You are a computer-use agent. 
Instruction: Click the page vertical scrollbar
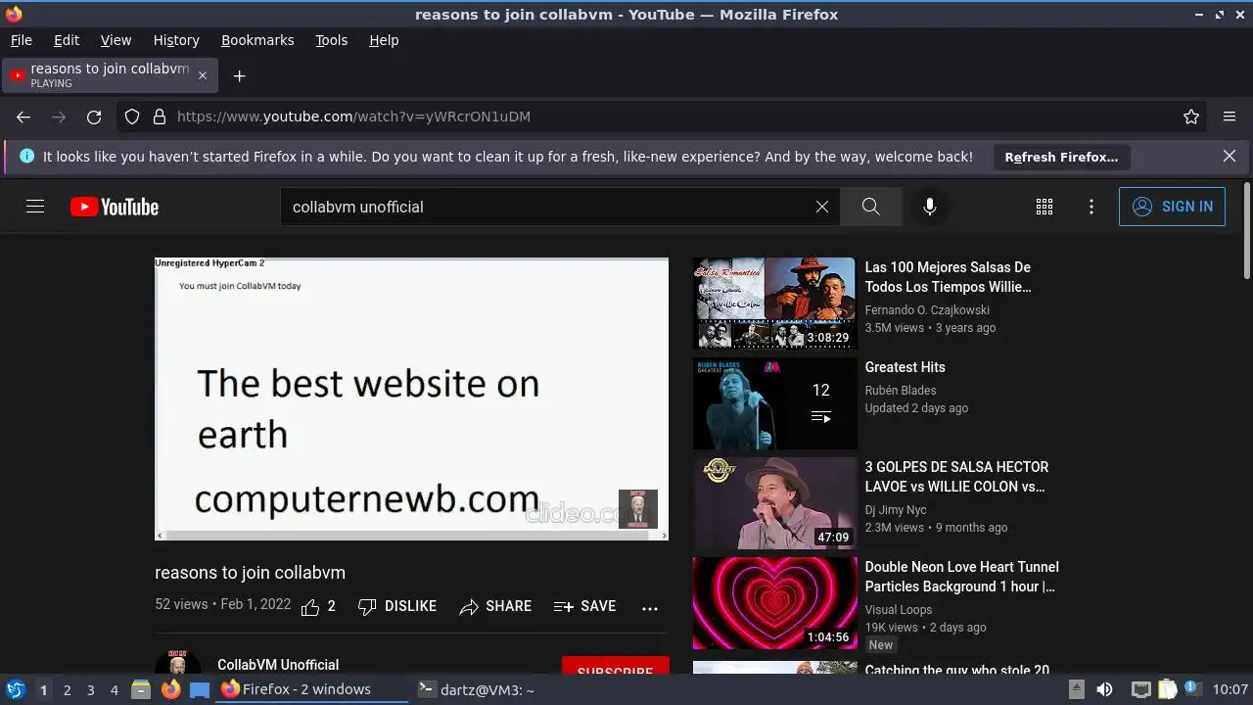[x=1246, y=230]
